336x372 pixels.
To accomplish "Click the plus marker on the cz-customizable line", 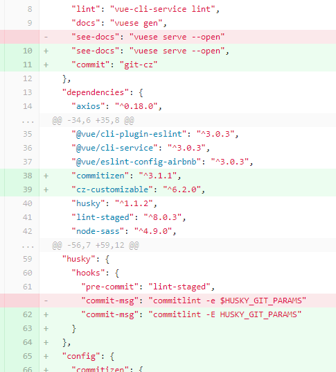I will 46,189.
